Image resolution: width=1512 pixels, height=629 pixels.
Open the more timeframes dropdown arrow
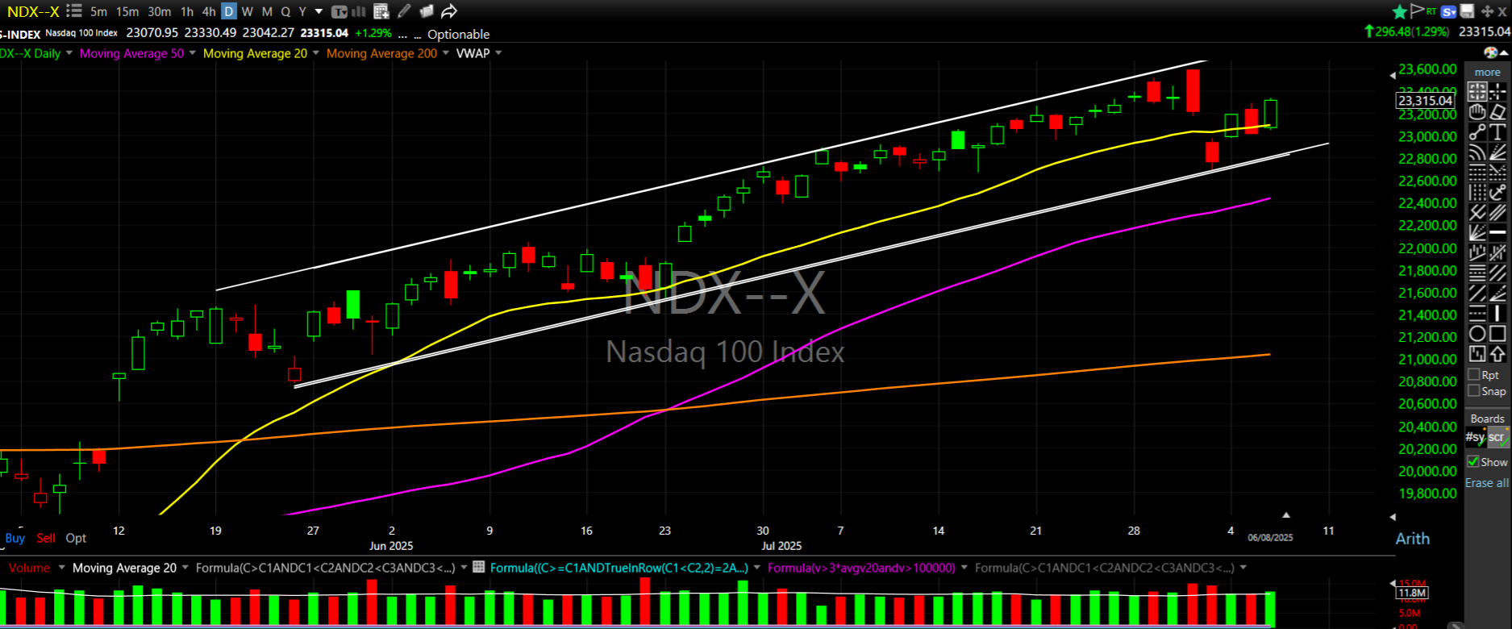point(319,11)
